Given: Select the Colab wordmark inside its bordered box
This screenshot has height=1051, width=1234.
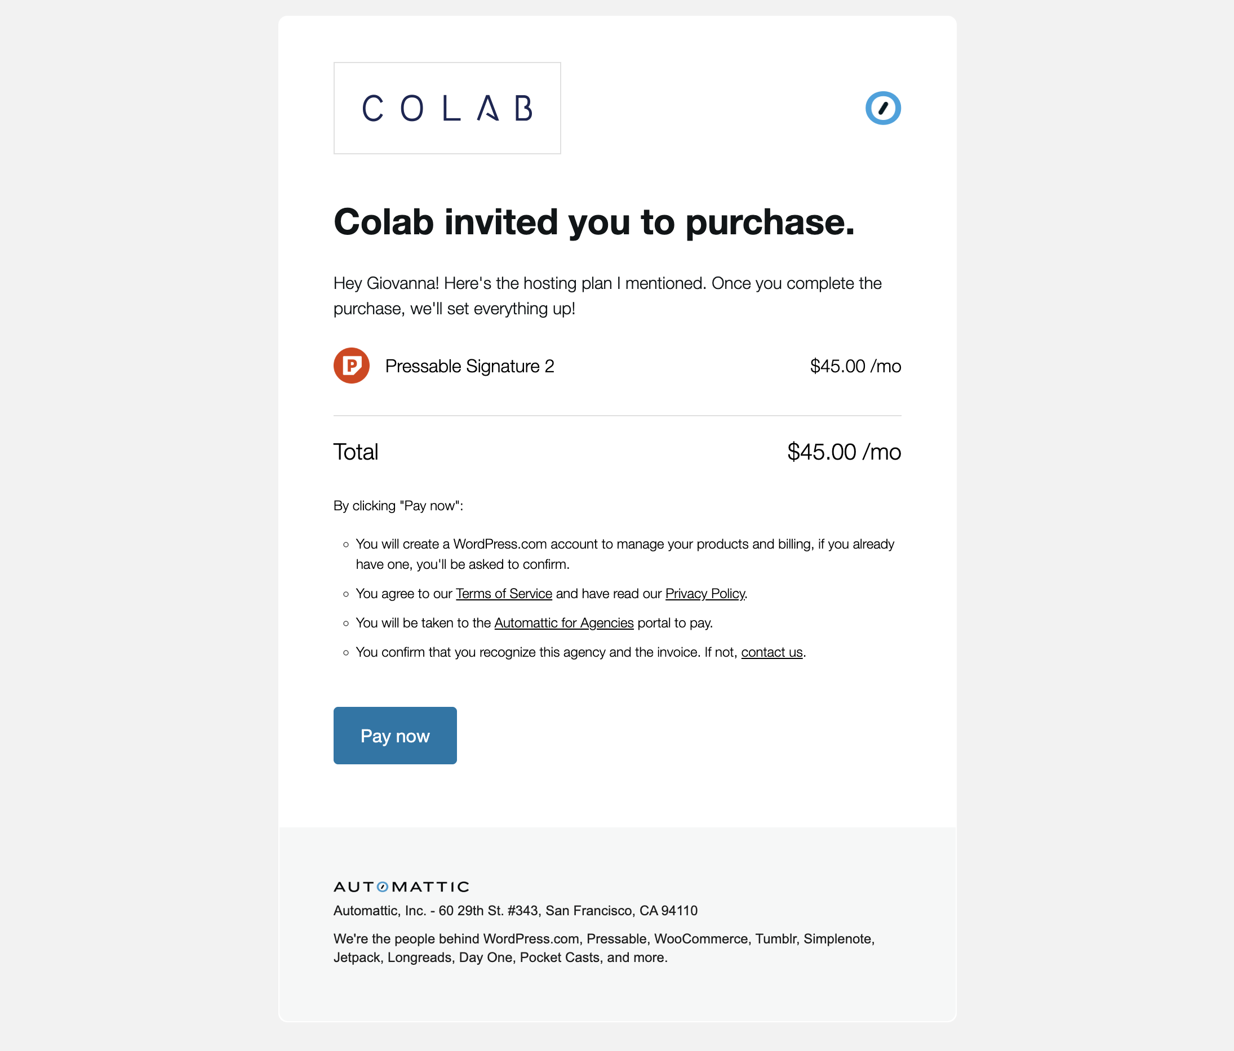Looking at the screenshot, I should click(447, 108).
